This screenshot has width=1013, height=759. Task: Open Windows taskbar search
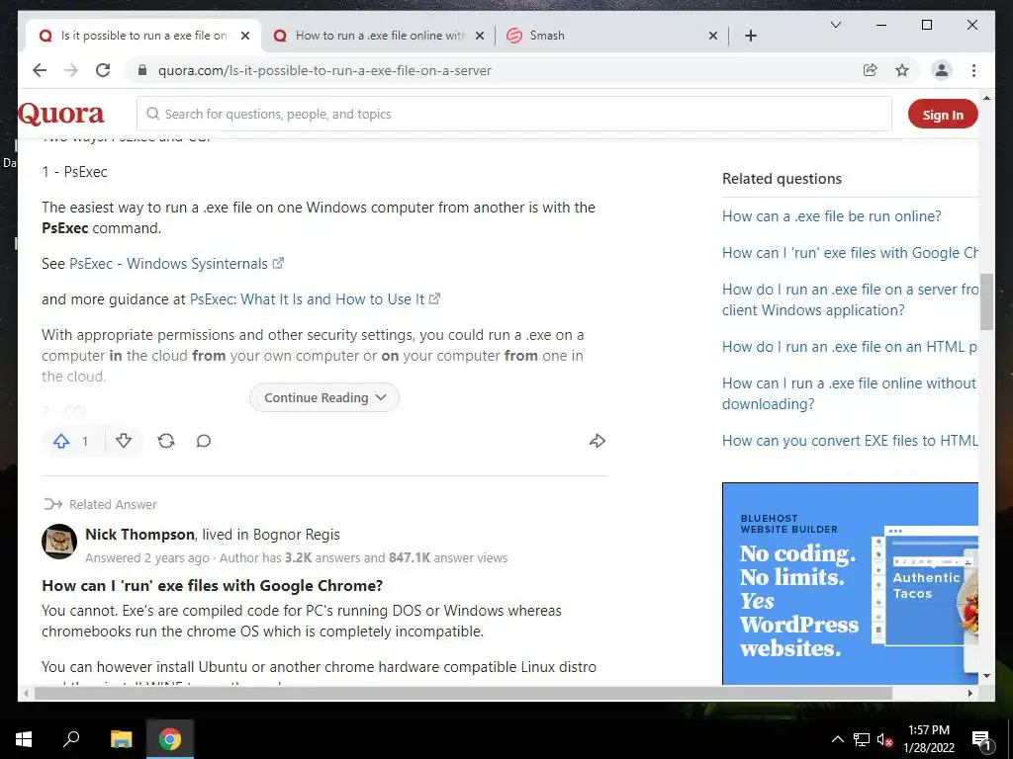[x=71, y=739]
